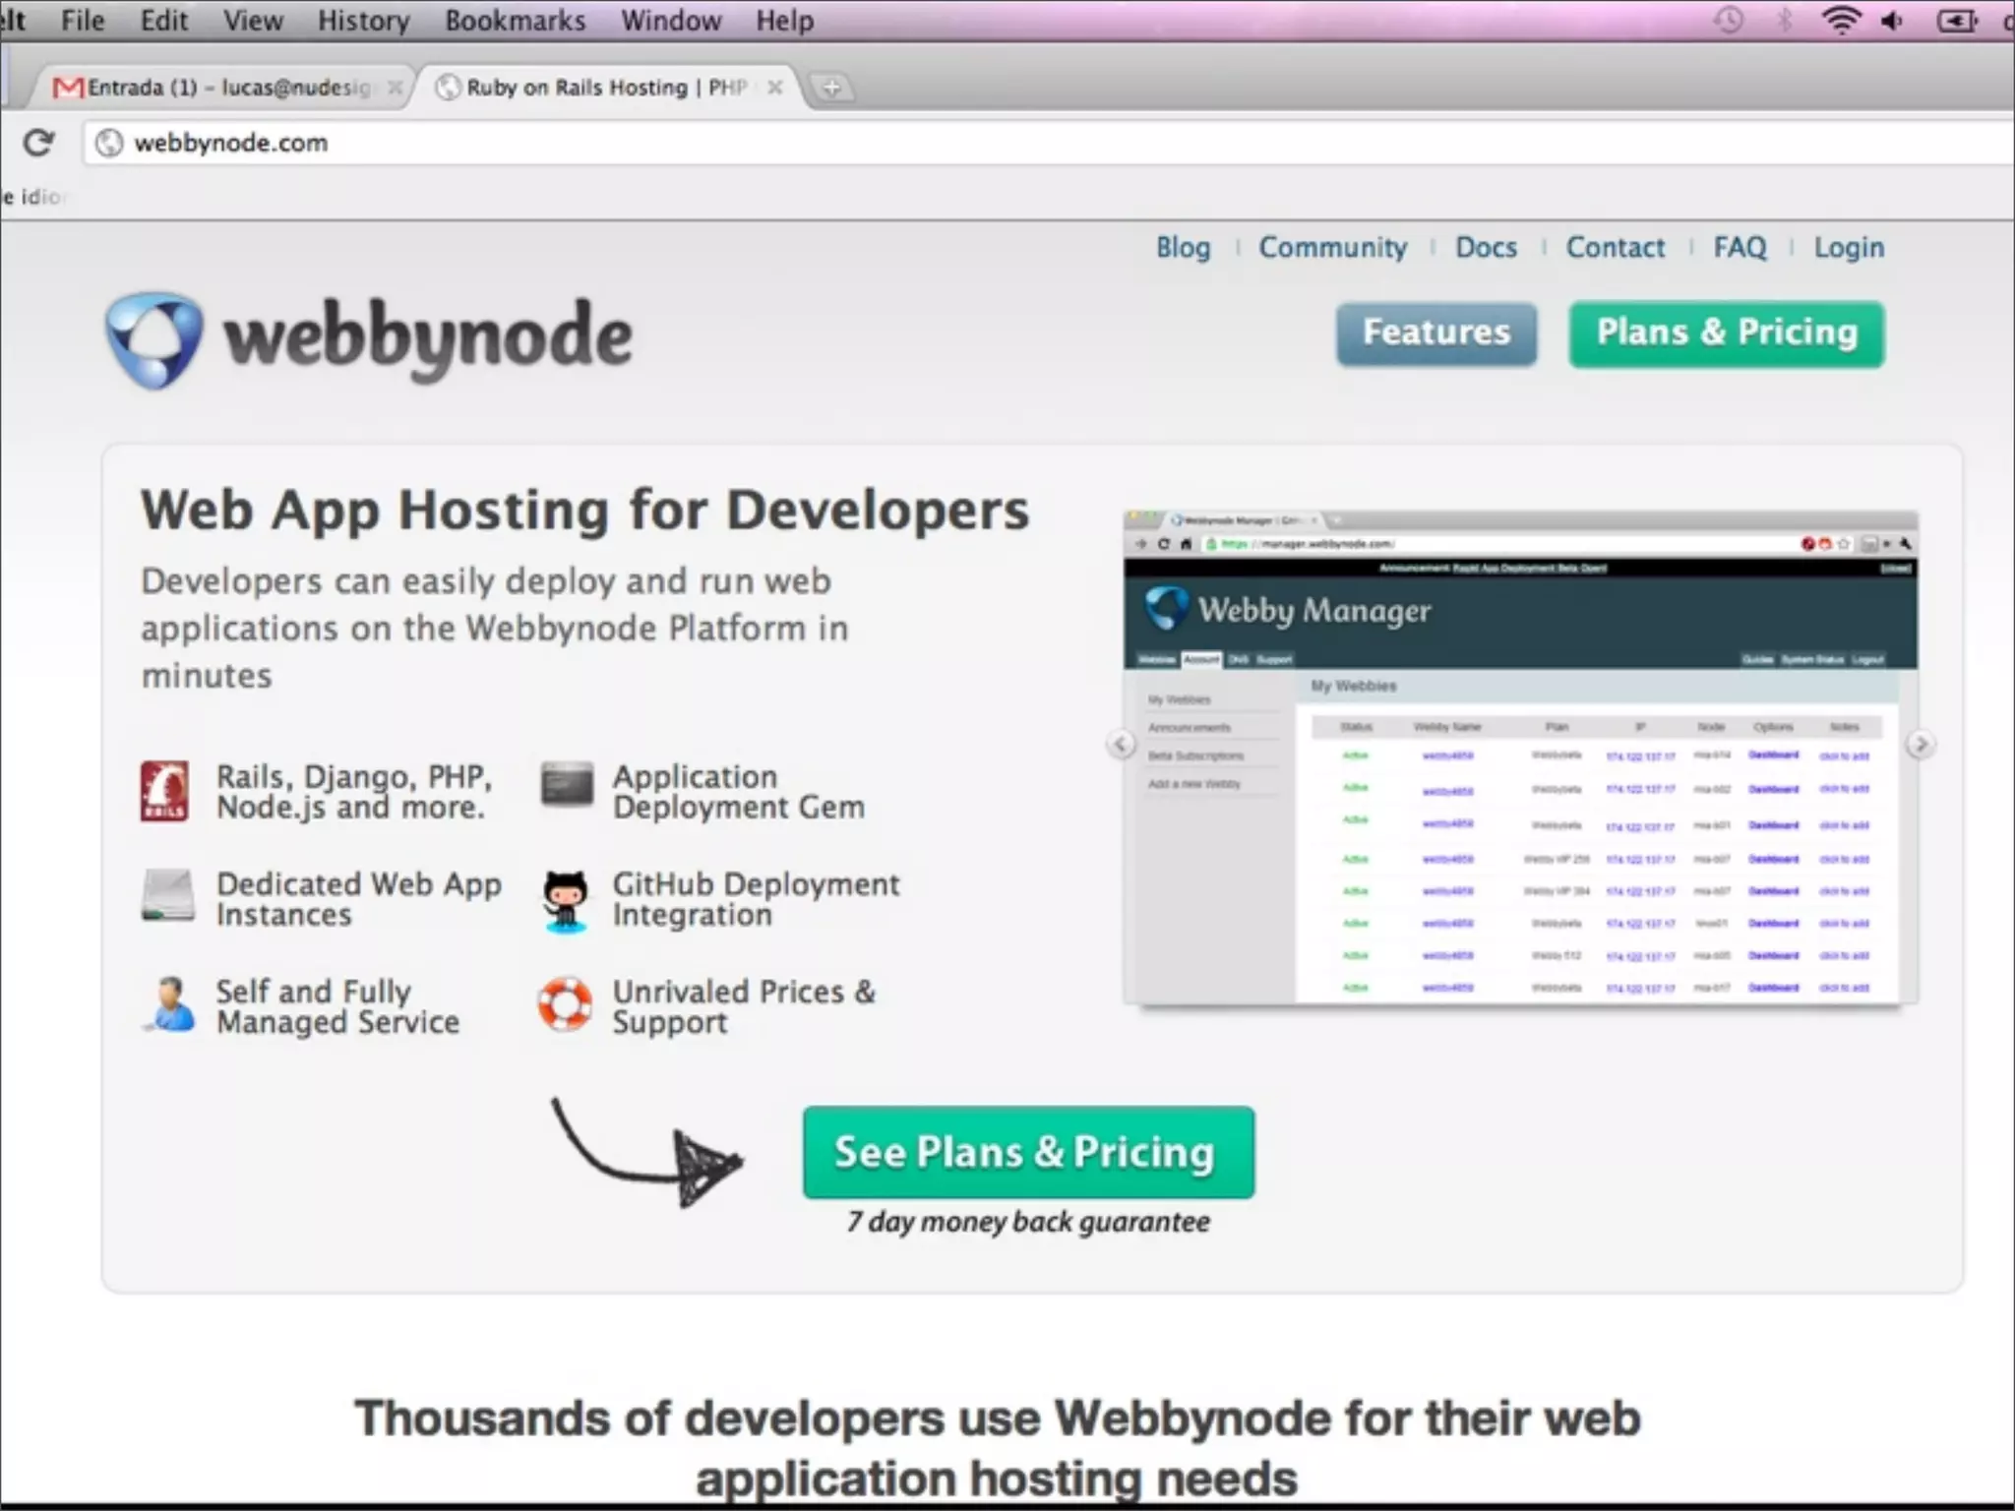This screenshot has width=2015, height=1511.
Task: Click the Web App Hosting for Developers heading
Action: pos(585,511)
